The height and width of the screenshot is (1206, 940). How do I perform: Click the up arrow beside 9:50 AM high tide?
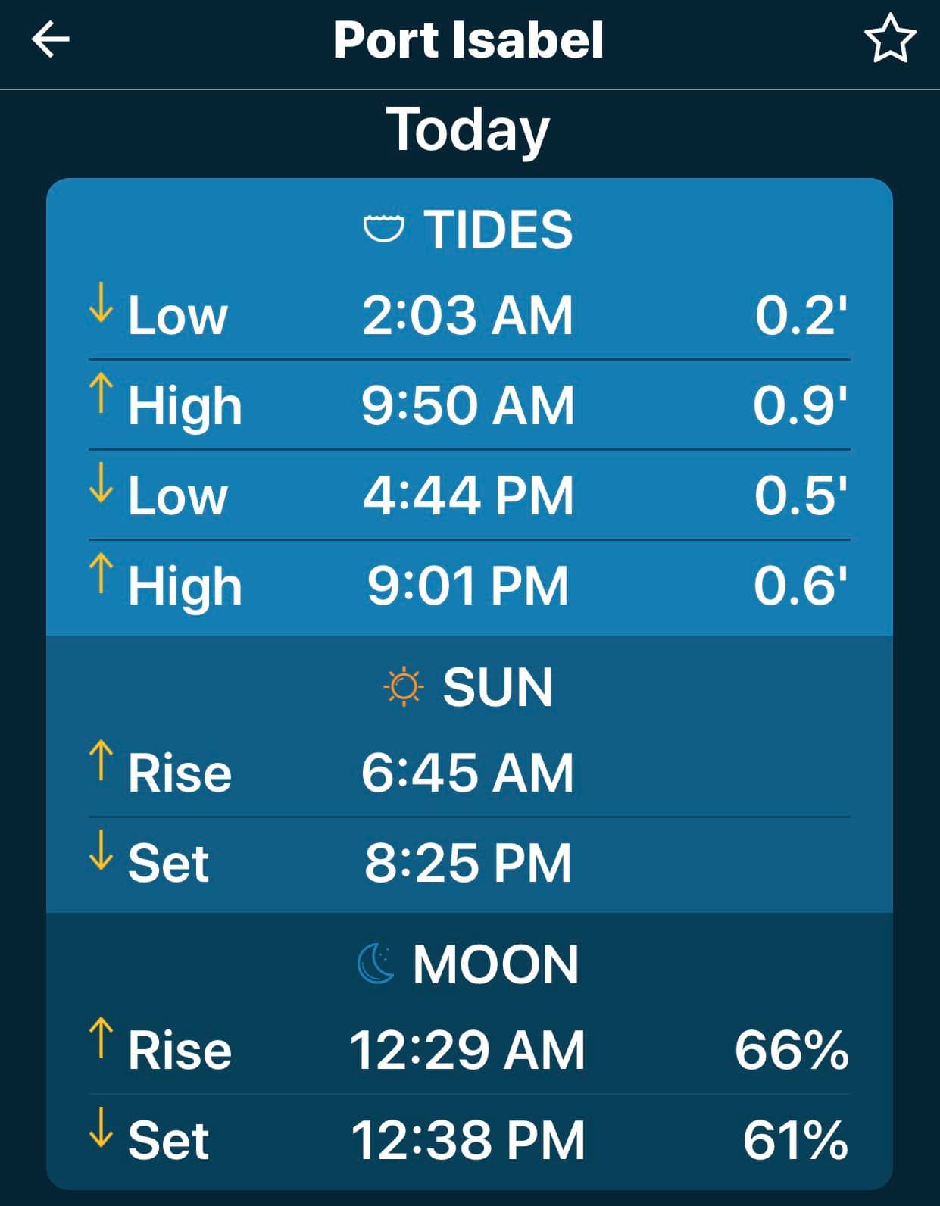101,393
